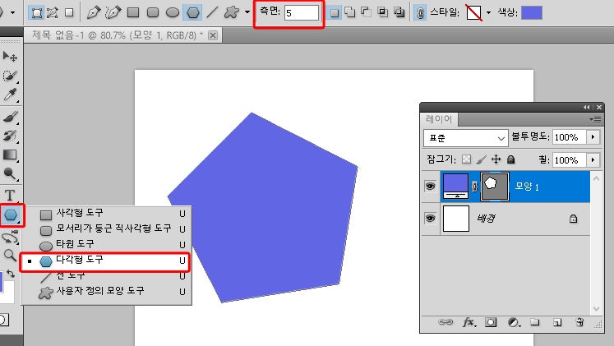Select the History Brush tool
Viewport: 614px width, 346px height.
[x=10, y=136]
